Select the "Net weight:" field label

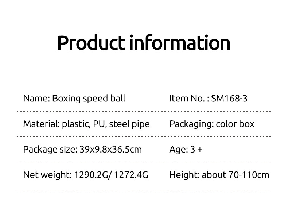[x=47, y=175]
